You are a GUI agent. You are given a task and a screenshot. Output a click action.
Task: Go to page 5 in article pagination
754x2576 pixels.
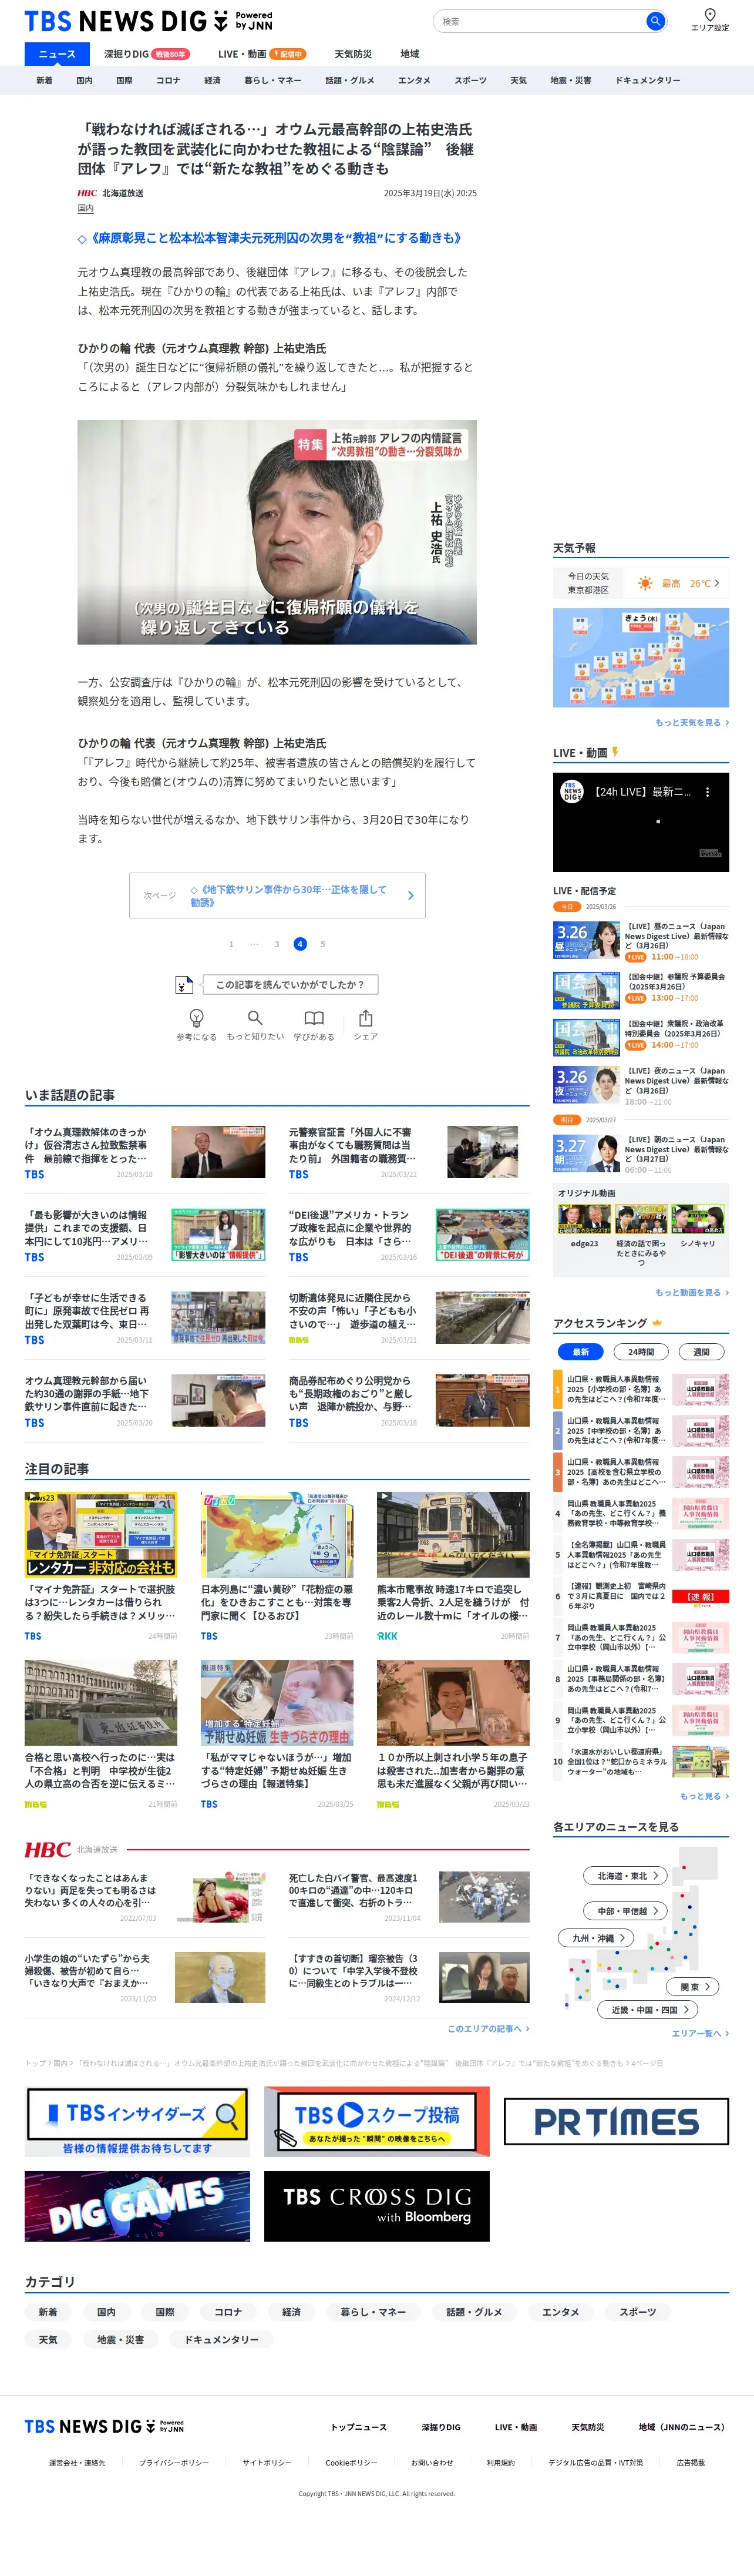[x=323, y=944]
